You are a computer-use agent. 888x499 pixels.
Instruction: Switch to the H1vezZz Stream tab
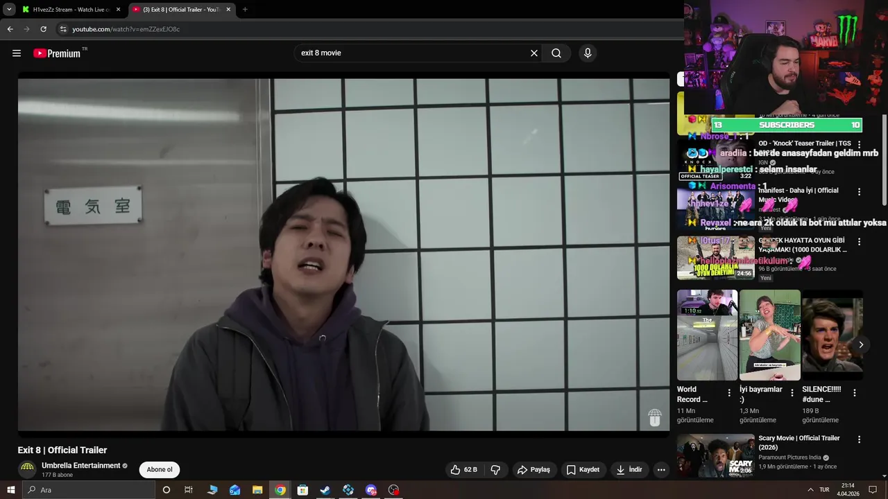coord(71,10)
